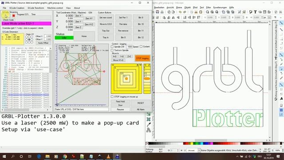284x160 pixels.
Task: Click the RESET button
Action: coord(141,103)
